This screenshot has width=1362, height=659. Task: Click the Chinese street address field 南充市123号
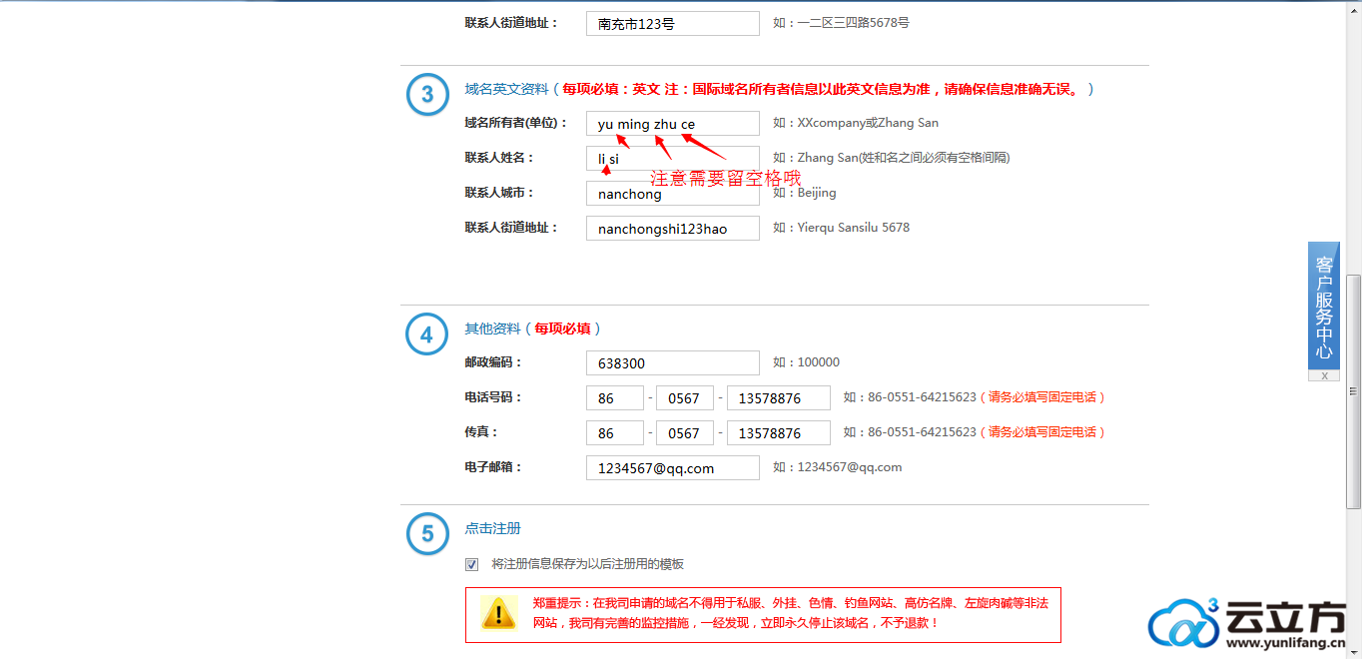click(x=672, y=23)
